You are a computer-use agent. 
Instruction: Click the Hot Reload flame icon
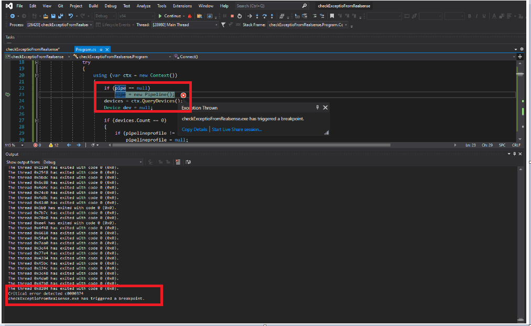tap(190, 16)
